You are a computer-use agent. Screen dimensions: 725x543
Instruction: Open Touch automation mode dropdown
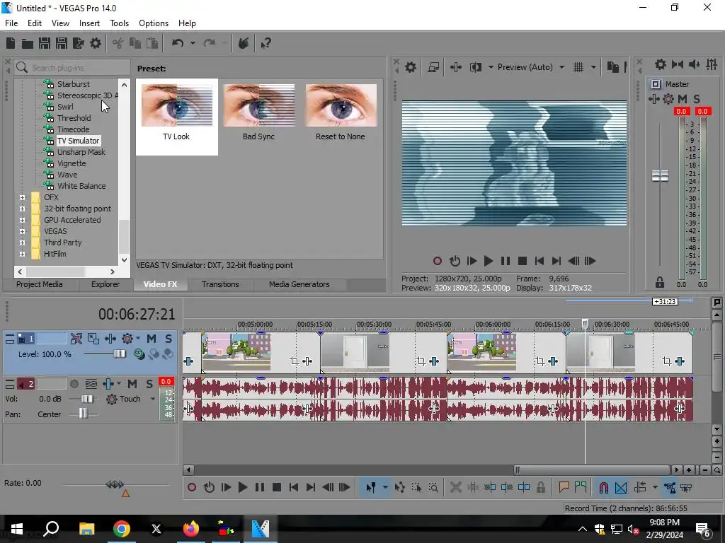click(x=153, y=399)
